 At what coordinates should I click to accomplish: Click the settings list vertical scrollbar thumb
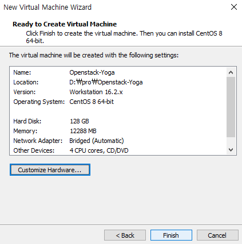coord(231,107)
